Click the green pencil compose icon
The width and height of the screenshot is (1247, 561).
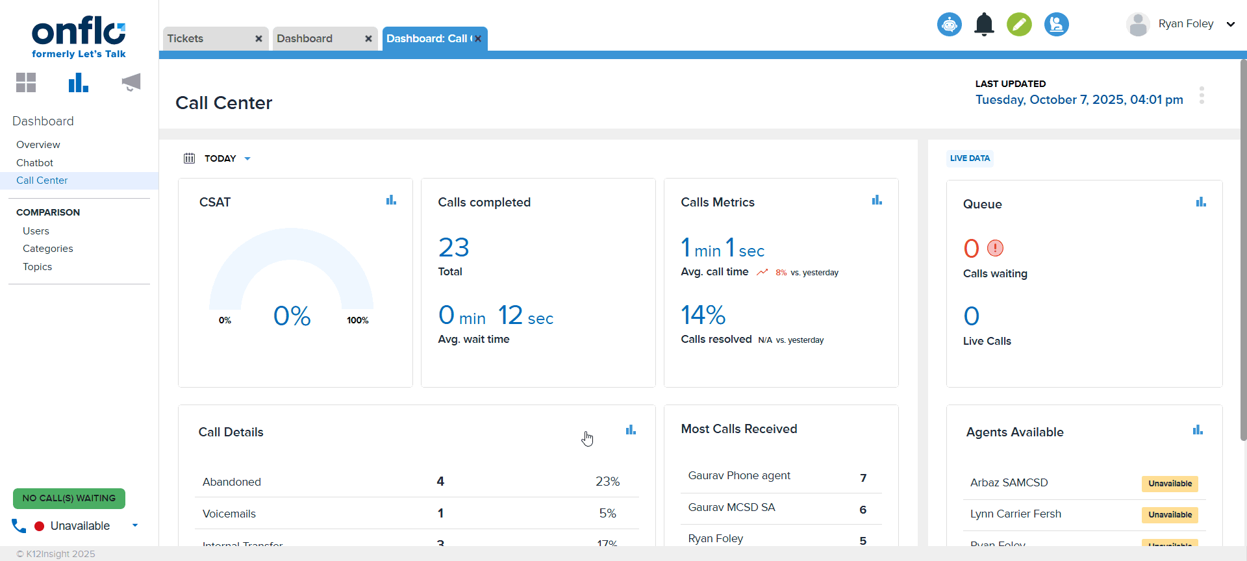point(1019,25)
